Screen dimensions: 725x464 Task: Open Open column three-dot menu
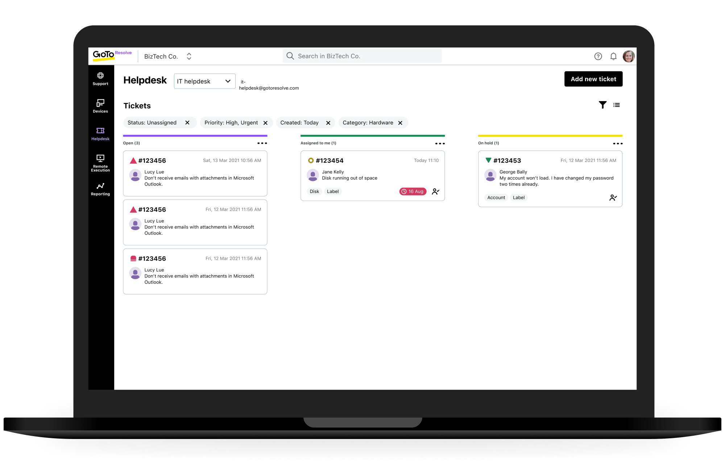pyautogui.click(x=262, y=143)
